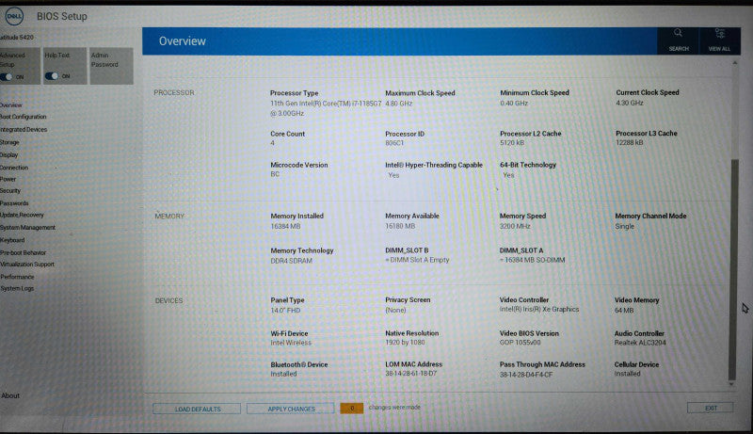Image resolution: width=753 pixels, height=434 pixels.
Task: Click the 16384 MB SO-DIMM text
Action: point(532,260)
